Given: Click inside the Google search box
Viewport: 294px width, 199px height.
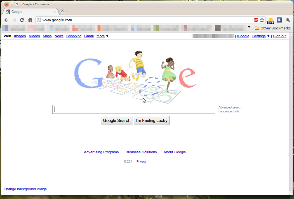Looking at the screenshot, I should pos(134,109).
